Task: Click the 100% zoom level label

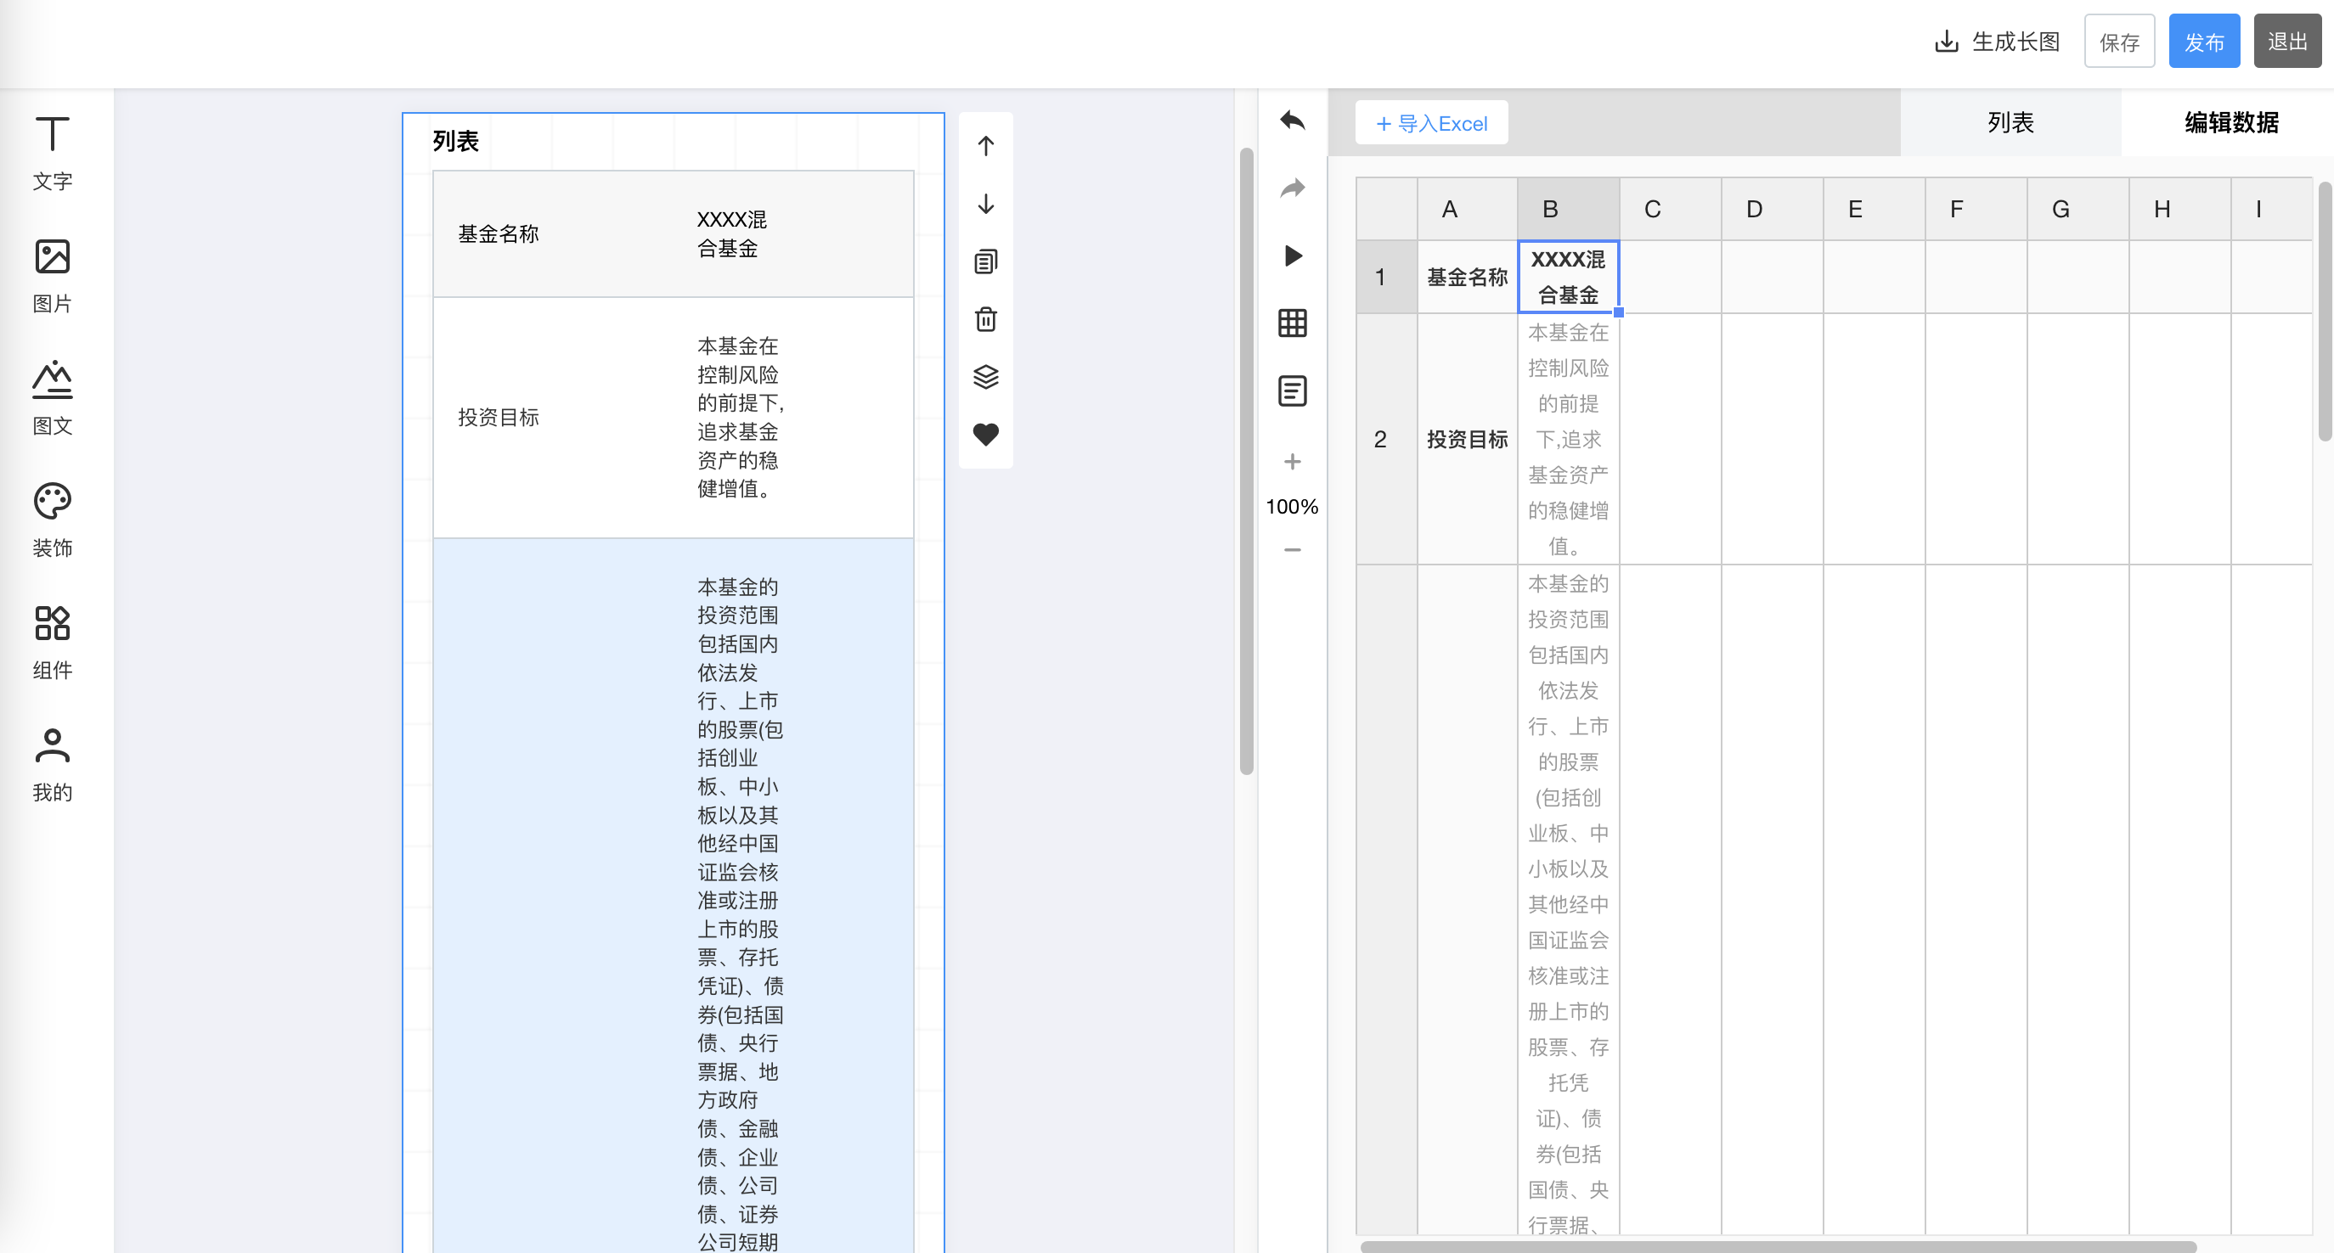Action: 1292,506
